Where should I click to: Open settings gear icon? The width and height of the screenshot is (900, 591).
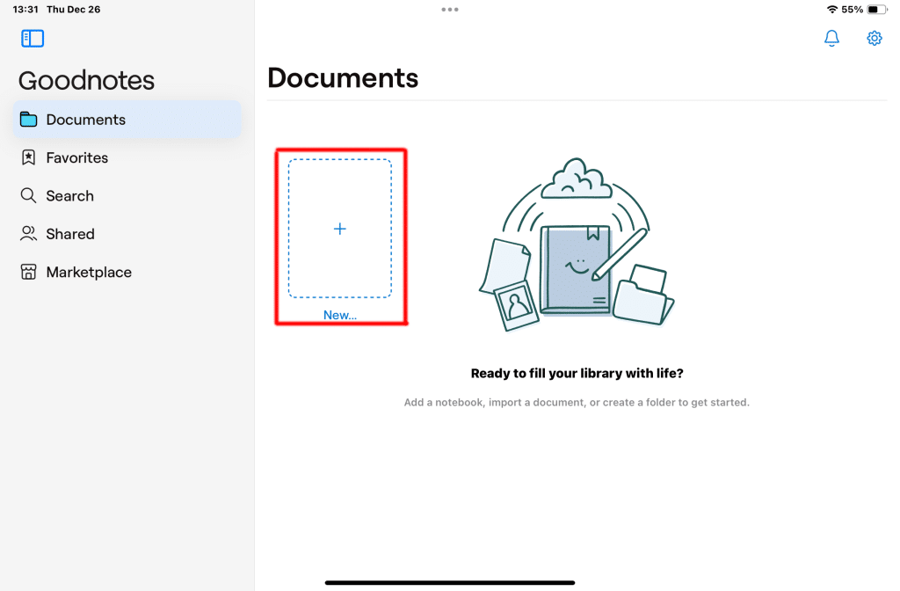pyautogui.click(x=875, y=39)
